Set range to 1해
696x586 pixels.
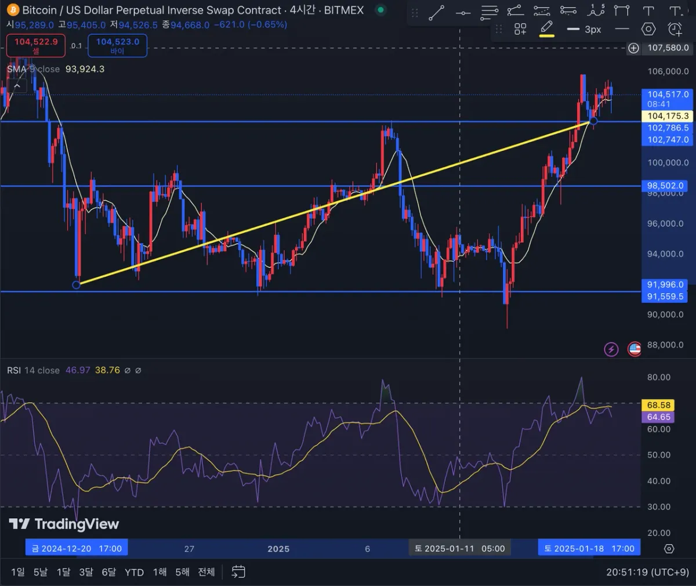[x=159, y=572]
